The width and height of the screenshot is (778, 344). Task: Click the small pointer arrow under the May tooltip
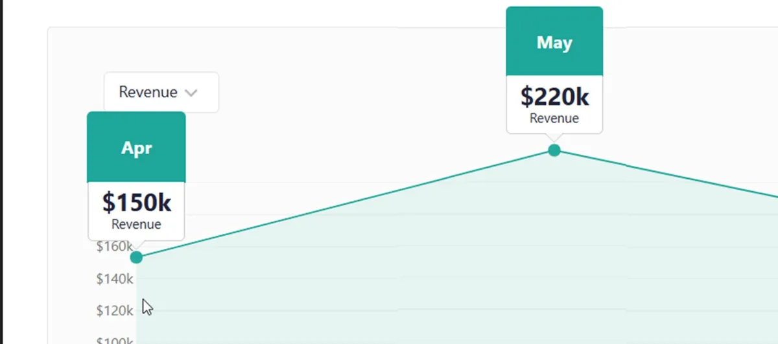tap(553, 137)
